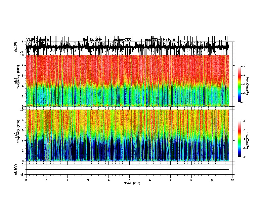Click the start UT time label

160,40
